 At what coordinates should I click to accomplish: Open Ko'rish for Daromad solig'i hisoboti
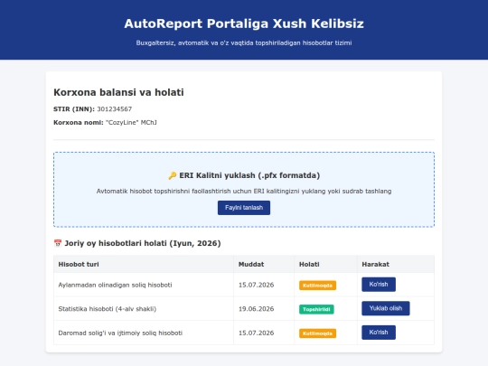[x=379, y=333]
